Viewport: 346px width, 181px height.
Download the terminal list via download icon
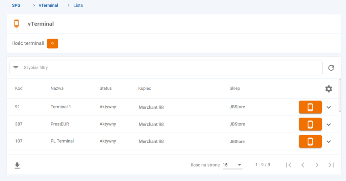[x=17, y=165]
